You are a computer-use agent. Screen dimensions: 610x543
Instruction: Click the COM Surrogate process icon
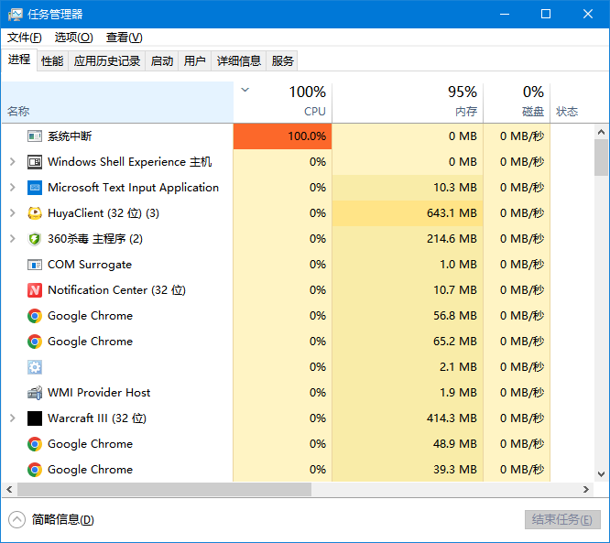(35, 265)
